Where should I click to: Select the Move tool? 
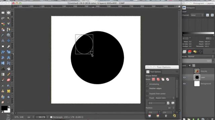click(8, 41)
